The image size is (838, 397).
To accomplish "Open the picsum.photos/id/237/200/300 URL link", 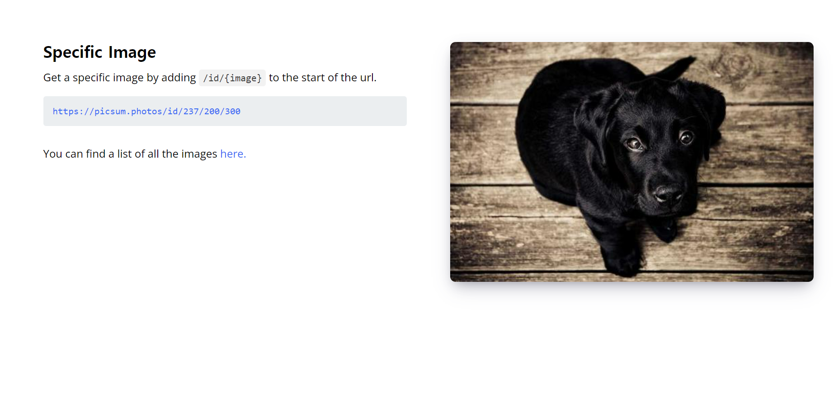I will pyautogui.click(x=146, y=111).
